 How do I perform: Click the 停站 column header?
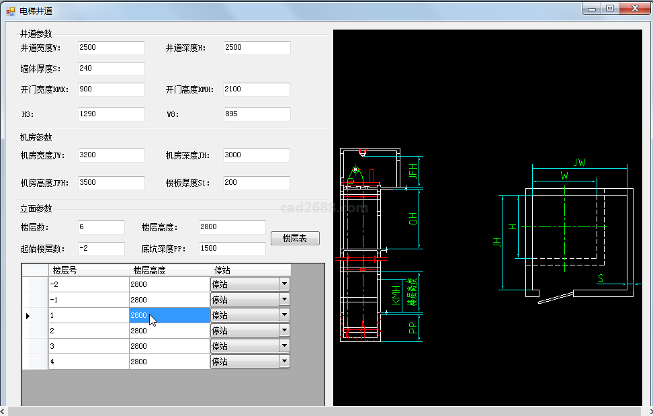(x=250, y=270)
